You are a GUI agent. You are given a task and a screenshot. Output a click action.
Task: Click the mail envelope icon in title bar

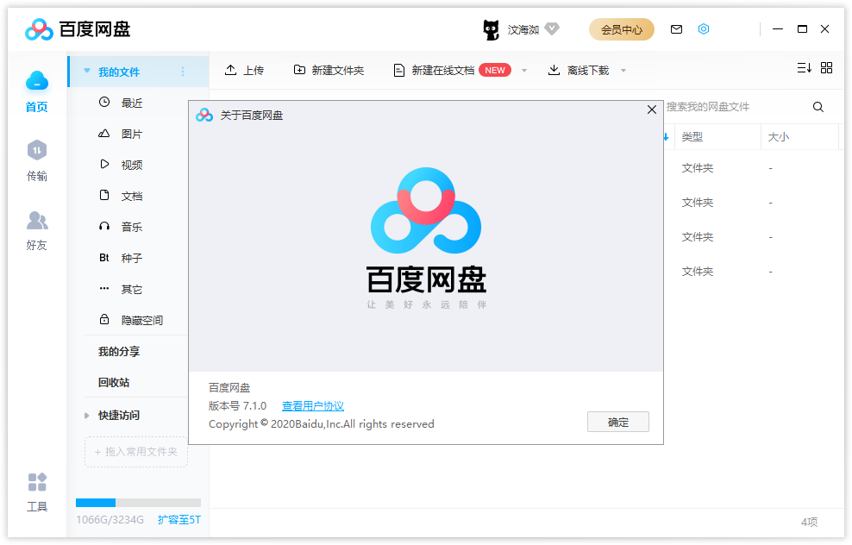[x=676, y=29]
